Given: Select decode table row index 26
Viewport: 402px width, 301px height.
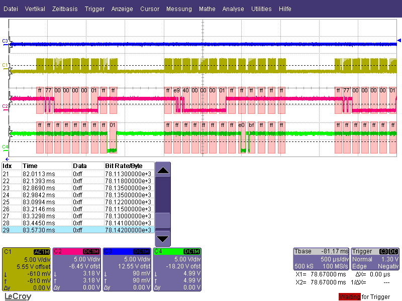Looking at the screenshot, I should 78,209.
